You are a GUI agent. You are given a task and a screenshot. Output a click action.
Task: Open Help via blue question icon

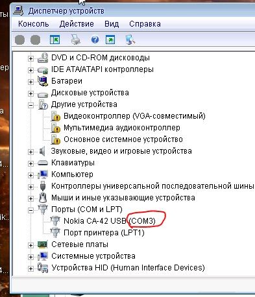[95, 40]
